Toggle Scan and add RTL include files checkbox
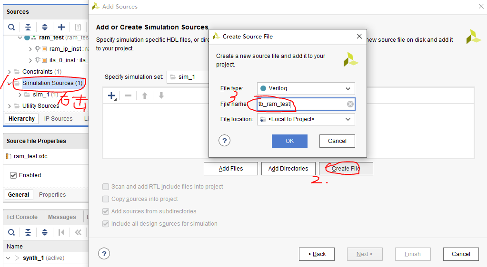 coord(106,187)
